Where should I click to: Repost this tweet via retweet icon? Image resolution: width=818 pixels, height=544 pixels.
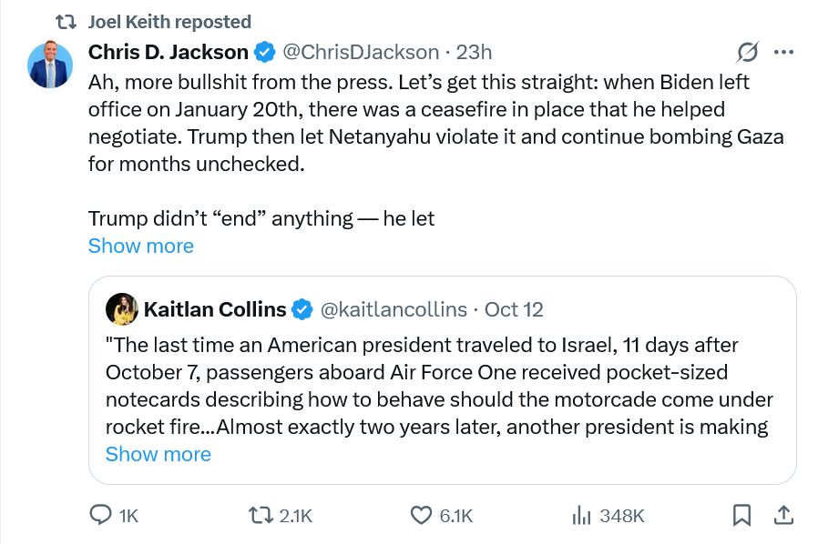pyautogui.click(x=261, y=515)
